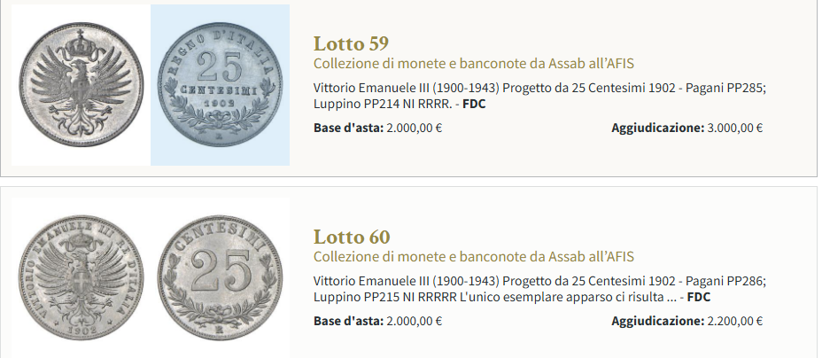Click Lotto 60 eagle obverse coin dated 1902

(81, 277)
